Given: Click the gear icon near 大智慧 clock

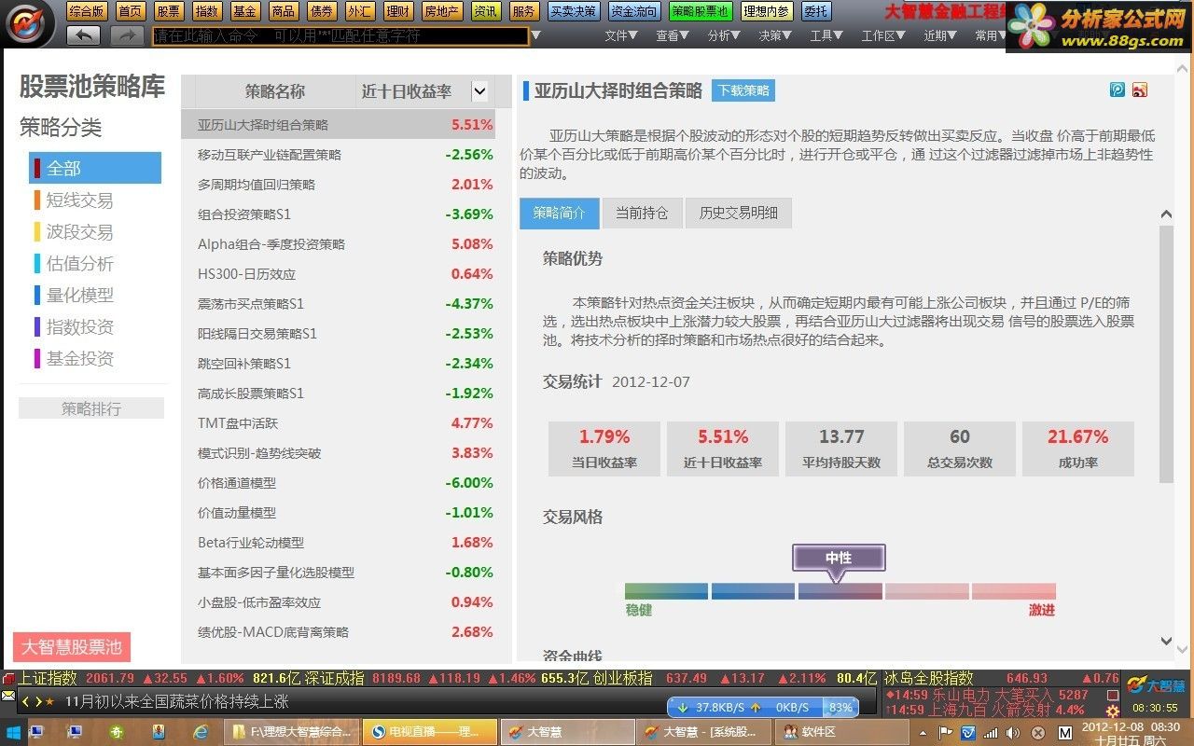Looking at the screenshot, I should (x=1112, y=711).
